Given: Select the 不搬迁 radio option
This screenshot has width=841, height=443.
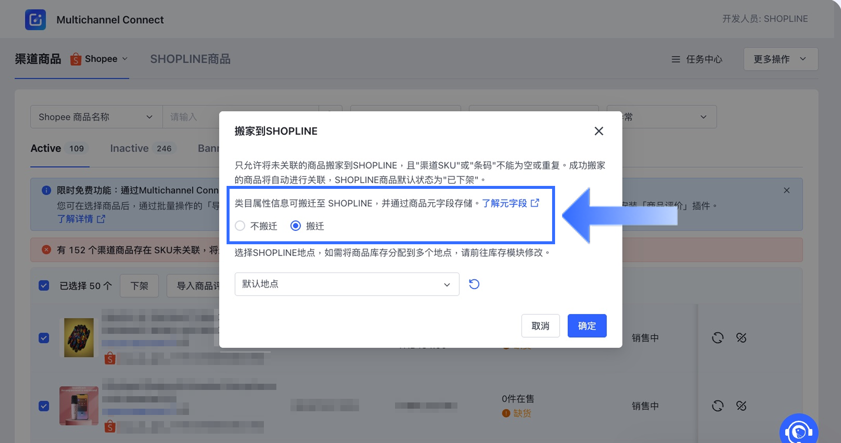Looking at the screenshot, I should coord(240,226).
